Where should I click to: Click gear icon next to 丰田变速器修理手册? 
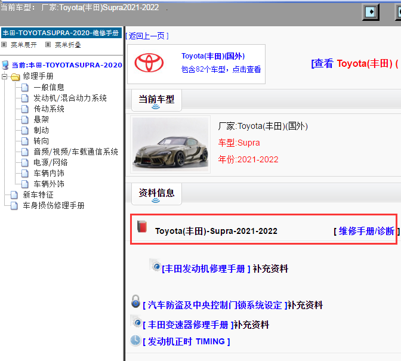click(136, 322)
